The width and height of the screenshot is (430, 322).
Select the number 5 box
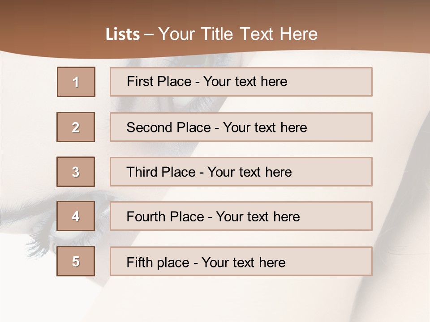[x=76, y=261]
